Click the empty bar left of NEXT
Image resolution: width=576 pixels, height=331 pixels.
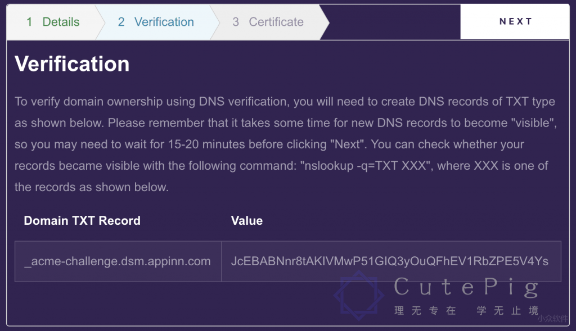coord(394,22)
